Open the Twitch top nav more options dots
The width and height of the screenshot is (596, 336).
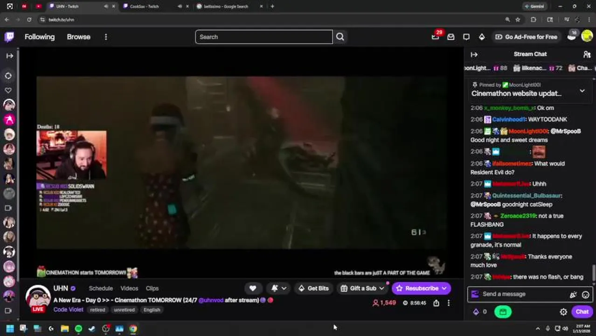(106, 37)
